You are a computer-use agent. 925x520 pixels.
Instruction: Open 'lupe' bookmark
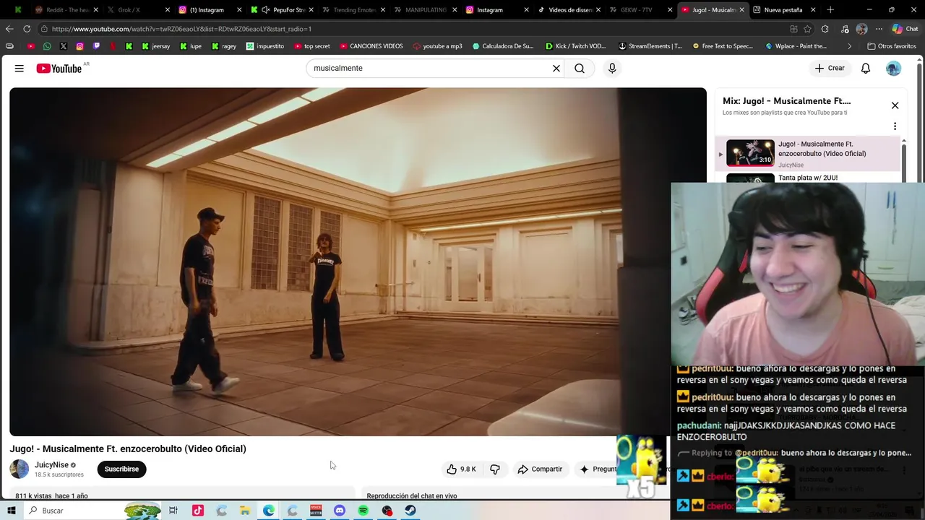pos(191,46)
